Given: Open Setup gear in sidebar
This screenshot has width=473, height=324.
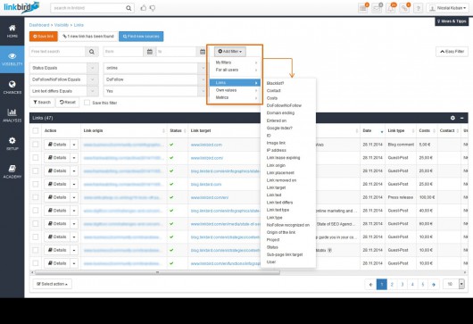Looking at the screenshot, I should [12, 144].
